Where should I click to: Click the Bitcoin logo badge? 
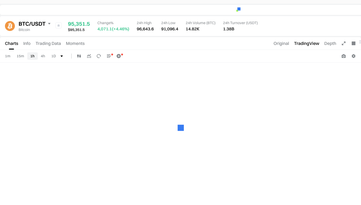[x=10, y=26]
